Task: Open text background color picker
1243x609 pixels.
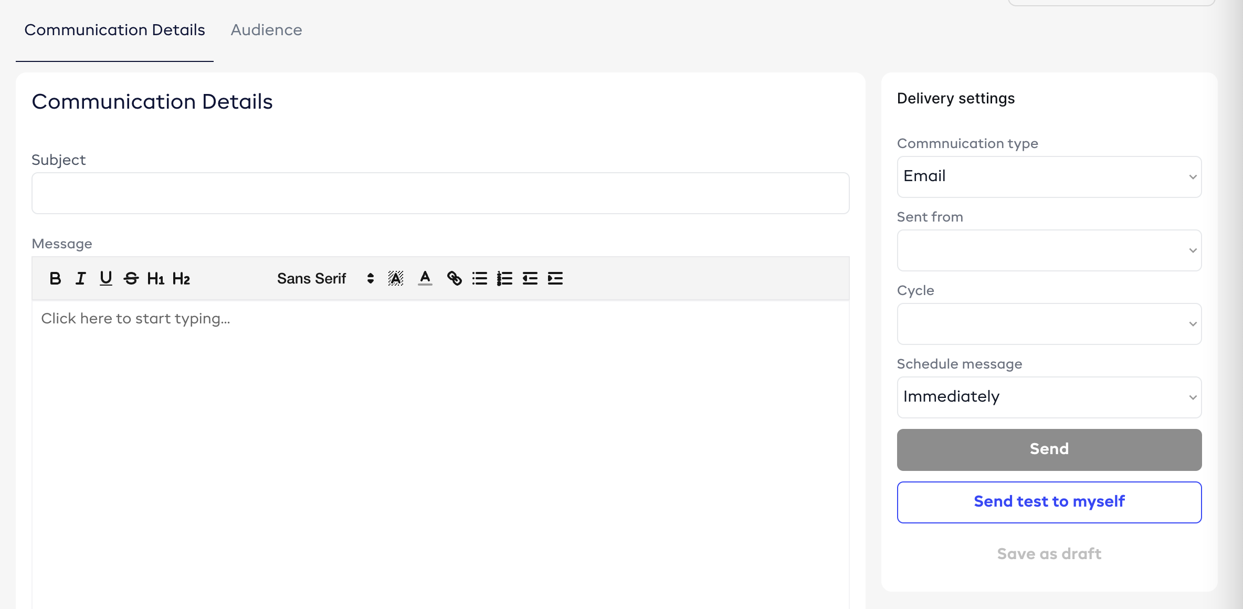Action: pos(396,278)
